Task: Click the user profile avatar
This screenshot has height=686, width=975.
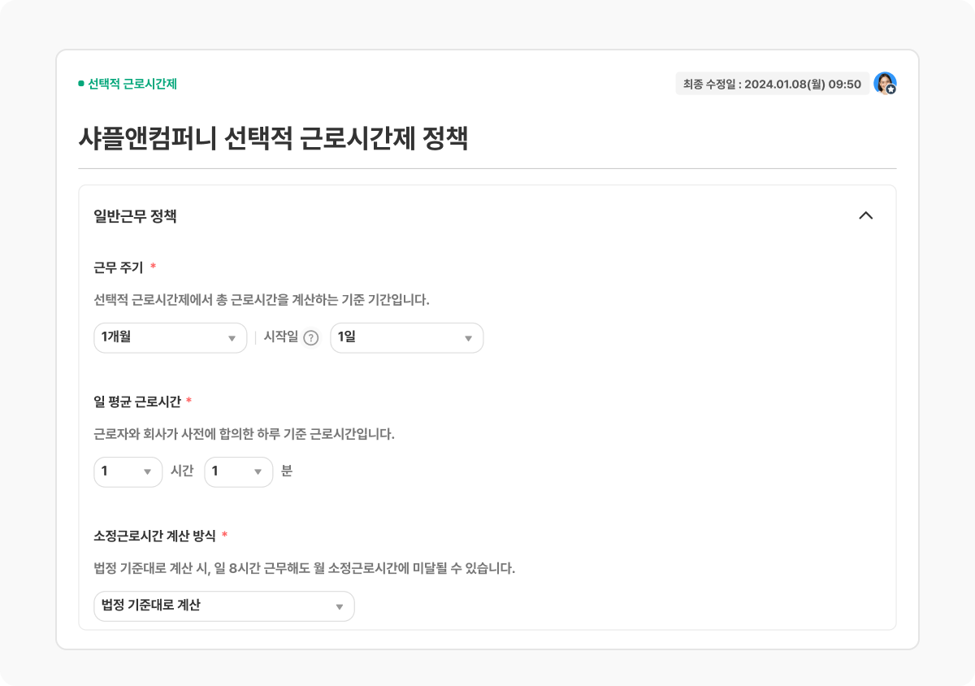Action: [885, 84]
